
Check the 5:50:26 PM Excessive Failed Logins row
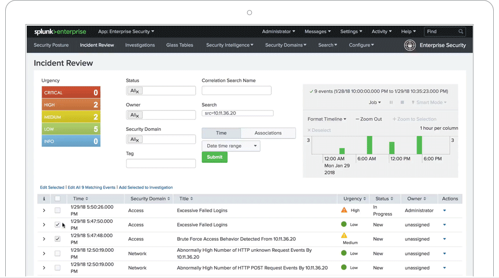57,210
